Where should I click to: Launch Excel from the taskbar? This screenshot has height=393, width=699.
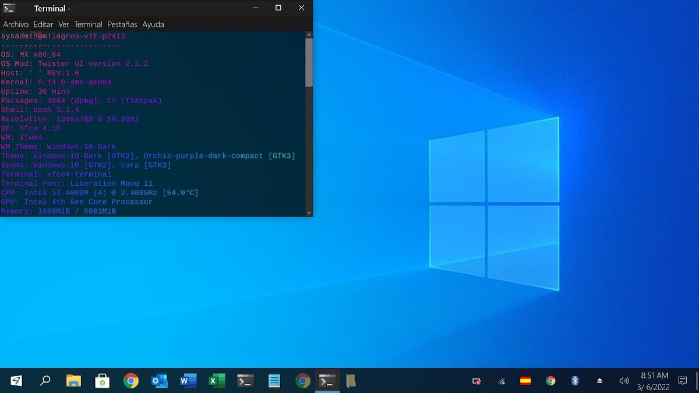tap(216, 381)
